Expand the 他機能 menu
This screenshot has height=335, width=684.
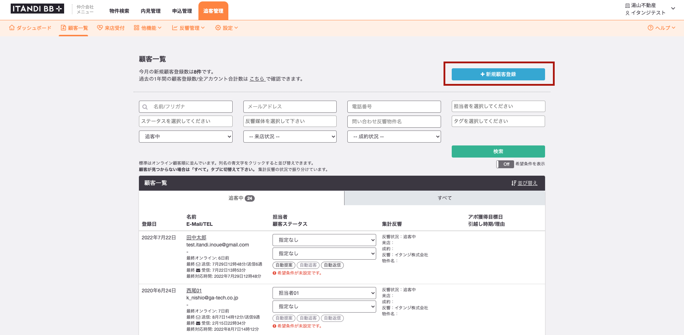(147, 28)
